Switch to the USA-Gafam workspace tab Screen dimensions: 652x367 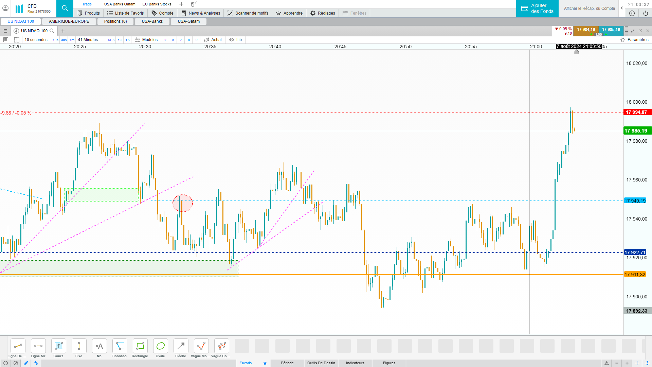189,21
